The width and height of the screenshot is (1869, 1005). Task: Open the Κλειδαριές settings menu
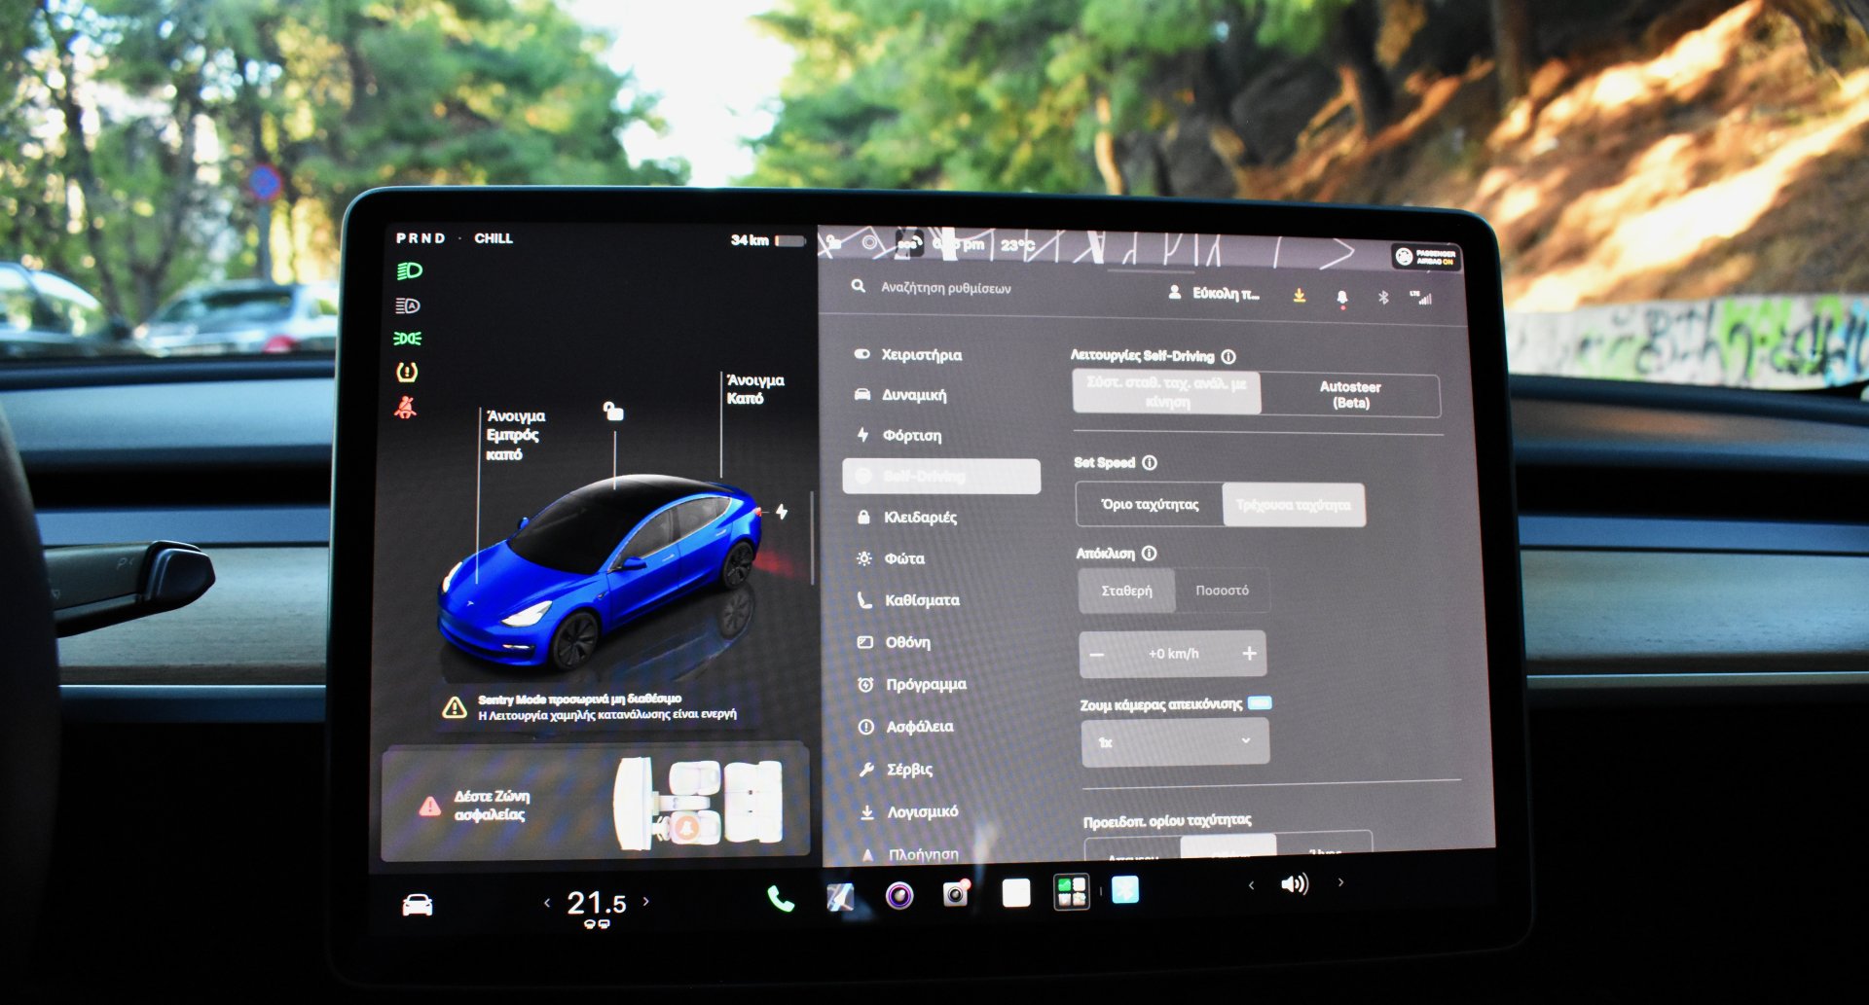click(x=920, y=518)
